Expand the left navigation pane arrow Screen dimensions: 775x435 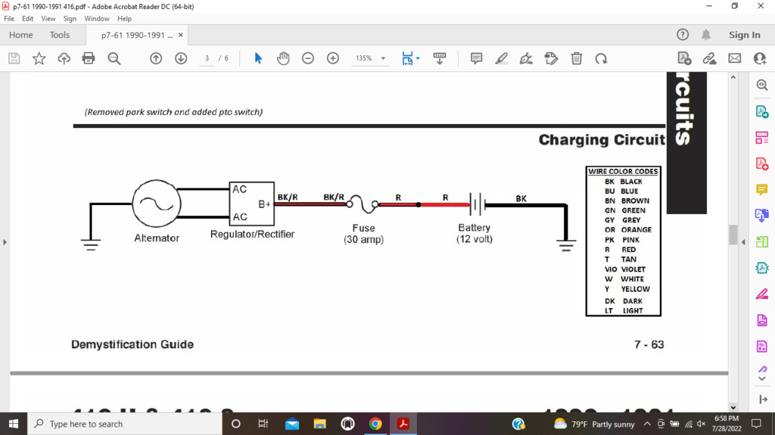pos(5,242)
